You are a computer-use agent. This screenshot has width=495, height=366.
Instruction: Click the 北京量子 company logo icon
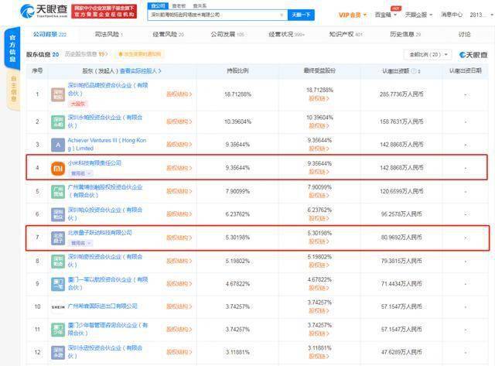pyautogui.click(x=59, y=238)
